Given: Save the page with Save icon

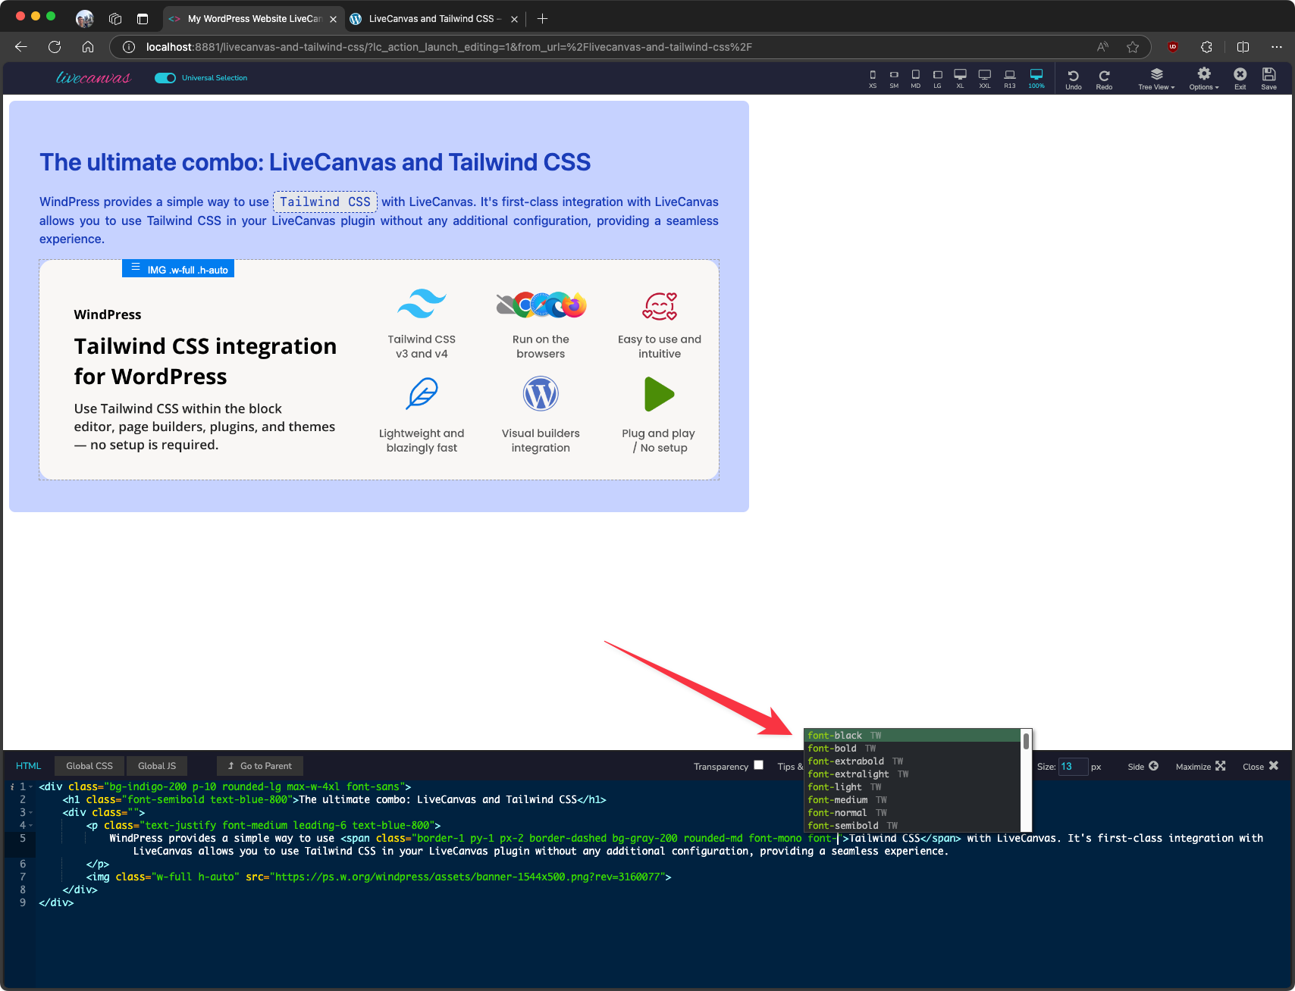Looking at the screenshot, I should 1268,78.
